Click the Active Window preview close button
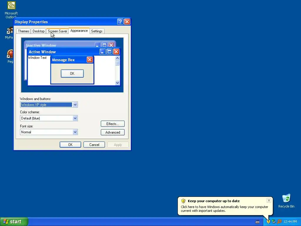The image size is (301, 226). tap(116, 52)
